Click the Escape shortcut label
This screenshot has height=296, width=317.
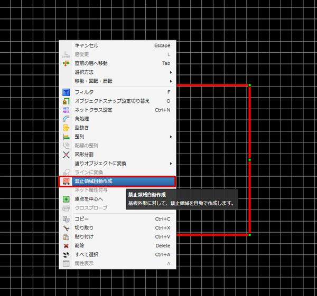pos(162,45)
